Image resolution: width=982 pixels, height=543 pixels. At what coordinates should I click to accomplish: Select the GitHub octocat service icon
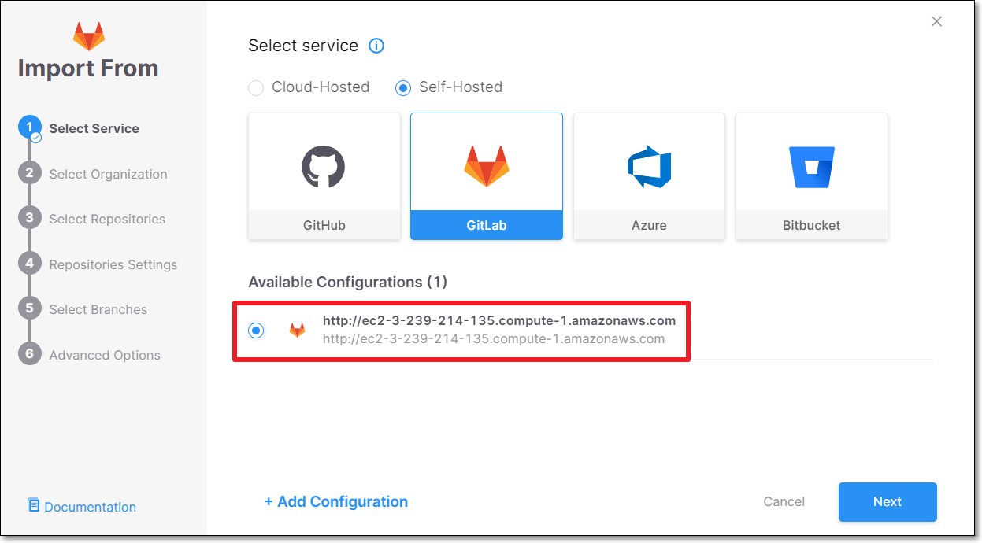324,166
